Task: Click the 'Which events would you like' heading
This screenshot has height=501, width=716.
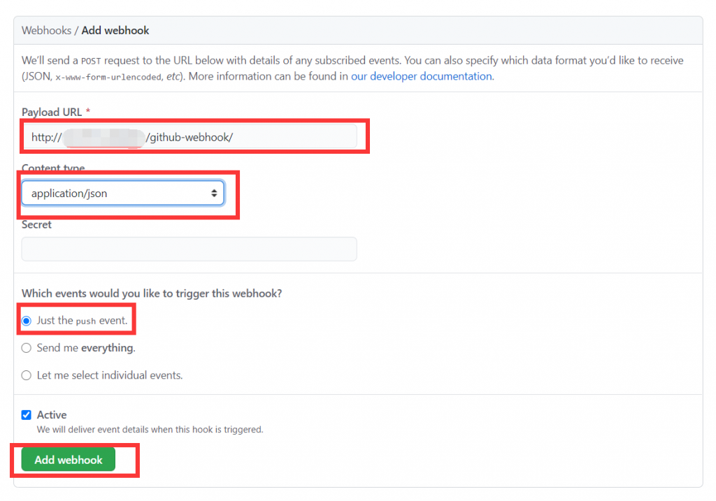Action: point(152,293)
